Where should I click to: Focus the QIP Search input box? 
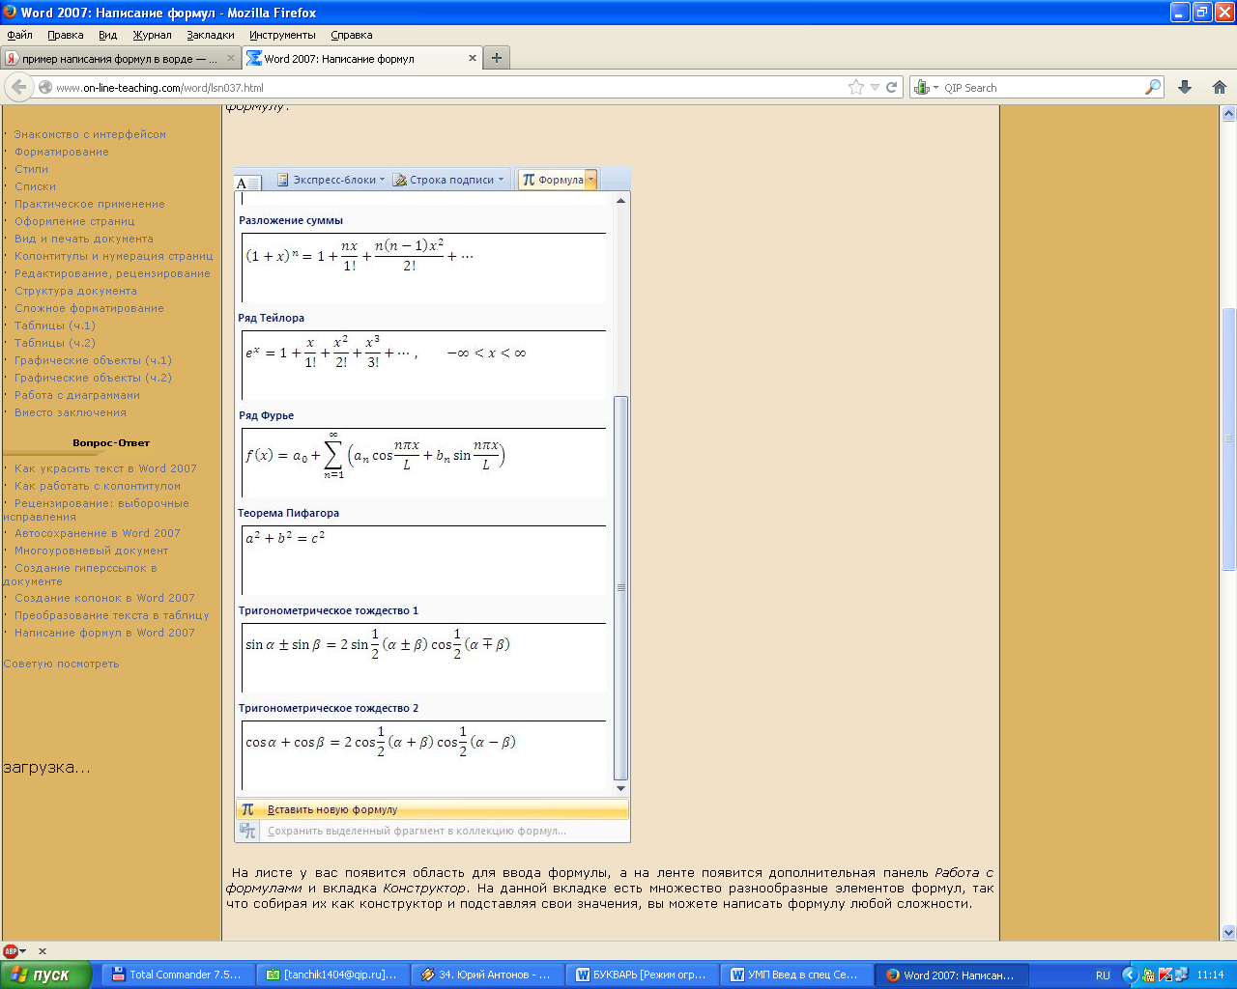point(1042,87)
